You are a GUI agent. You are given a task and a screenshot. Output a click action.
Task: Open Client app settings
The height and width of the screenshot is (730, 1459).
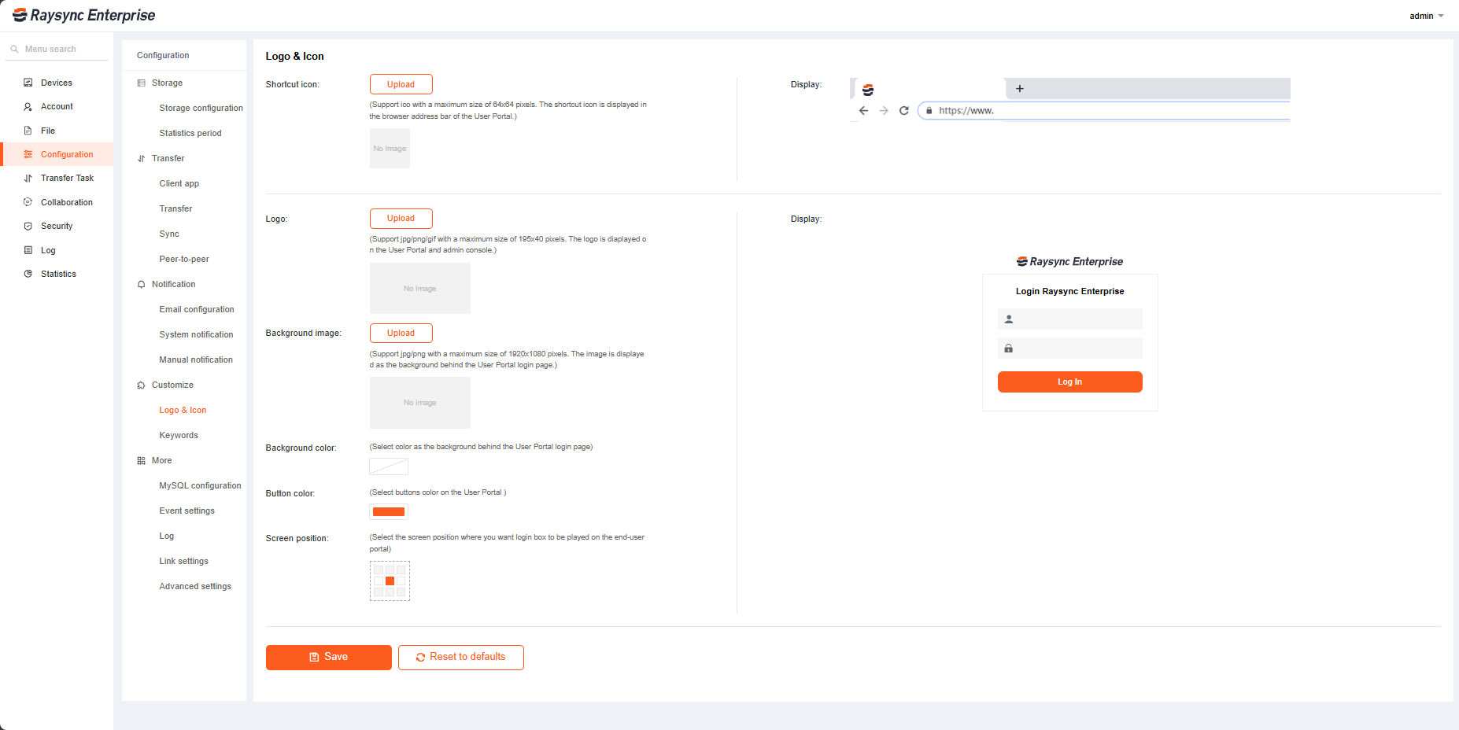coord(179,183)
